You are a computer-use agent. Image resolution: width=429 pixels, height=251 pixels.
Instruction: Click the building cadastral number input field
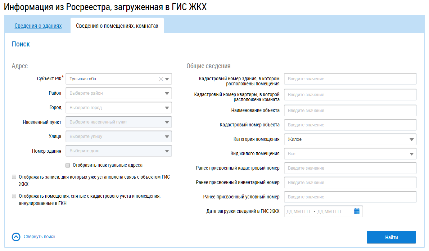click(x=350, y=79)
